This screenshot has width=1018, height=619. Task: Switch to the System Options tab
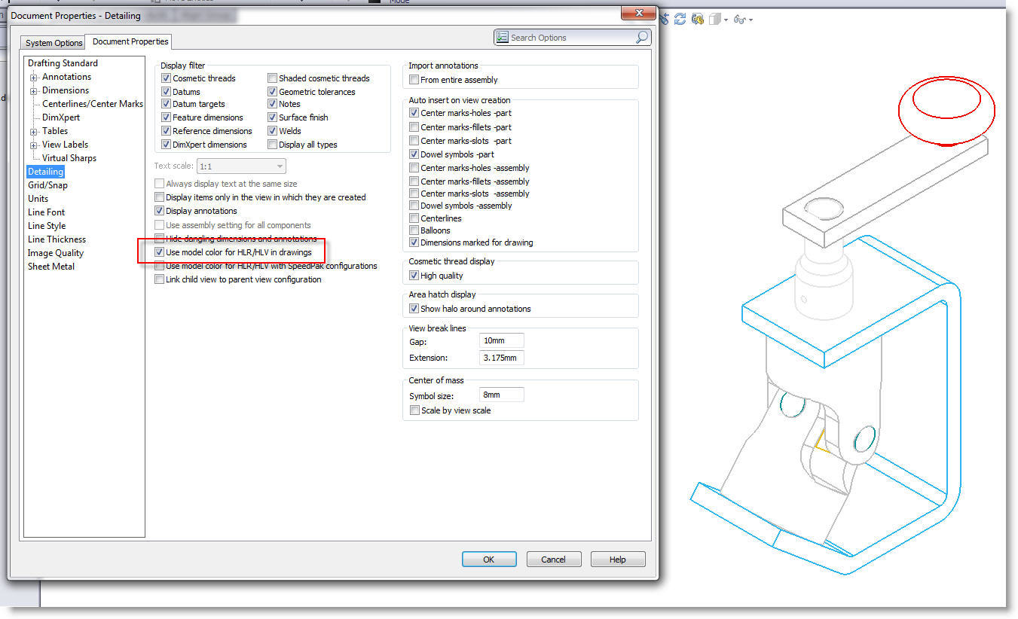(x=54, y=43)
